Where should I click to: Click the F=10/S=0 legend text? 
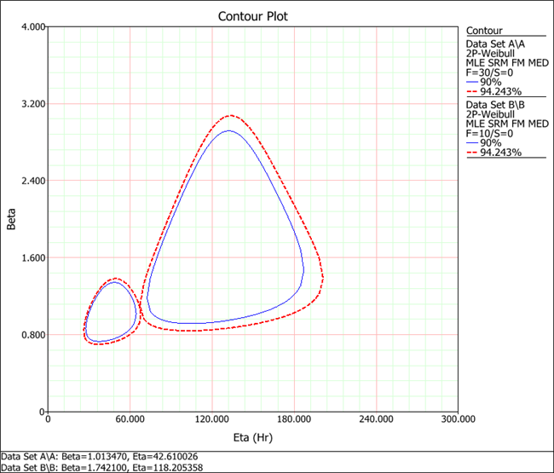click(x=488, y=133)
